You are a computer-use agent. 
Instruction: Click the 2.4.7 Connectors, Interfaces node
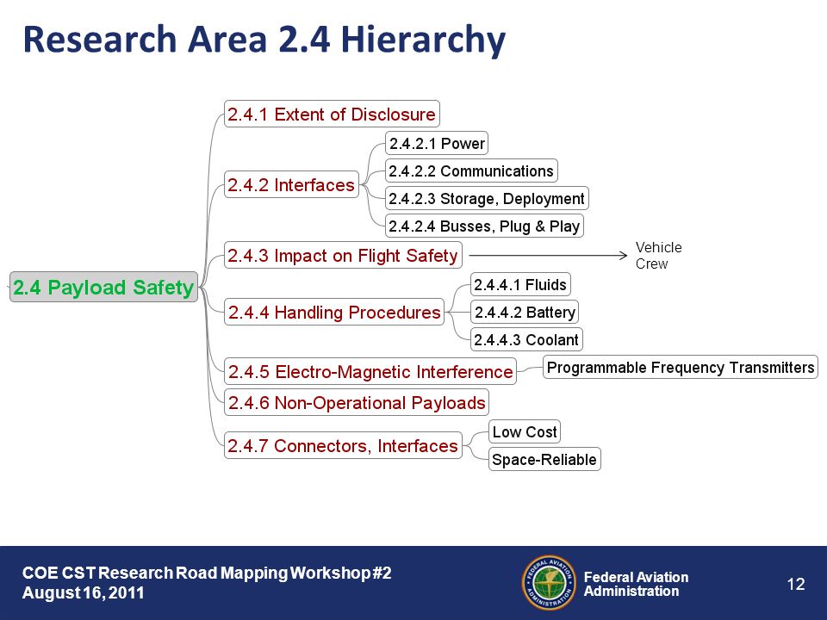point(343,445)
